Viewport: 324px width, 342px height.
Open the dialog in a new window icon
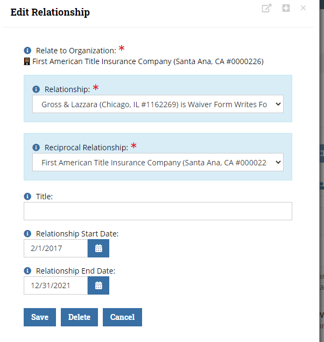[266, 8]
